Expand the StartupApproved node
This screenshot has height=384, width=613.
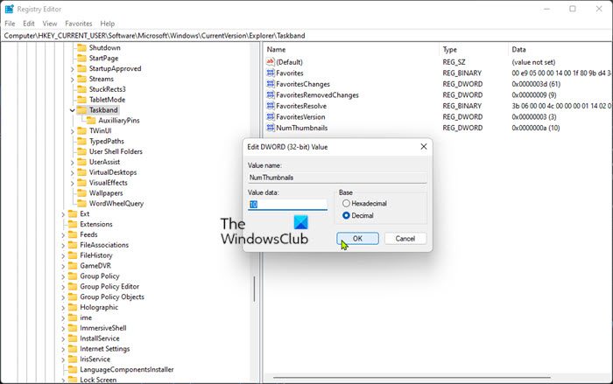(73, 69)
